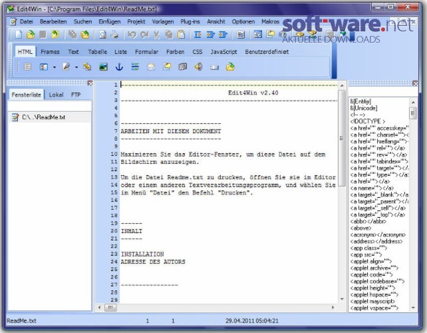This screenshot has height=333, width=427.
Task: Open the Datei menu
Action: click(26, 21)
